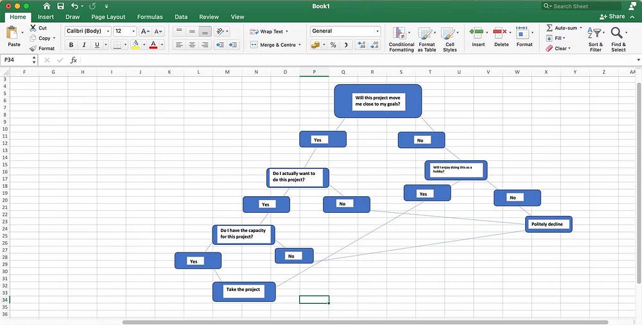The width and height of the screenshot is (642, 325).
Task: Open the font size 12 dropdown
Action: (125, 31)
